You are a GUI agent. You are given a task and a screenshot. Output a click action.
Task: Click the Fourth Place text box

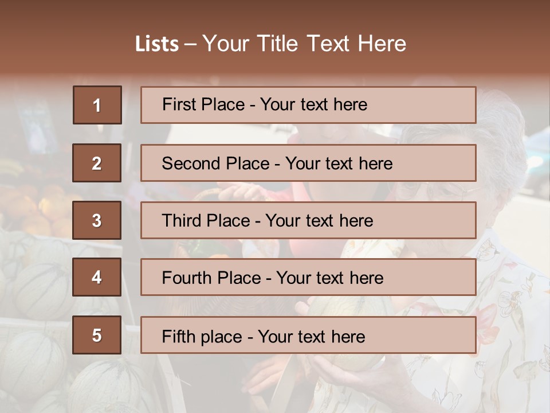(308, 277)
